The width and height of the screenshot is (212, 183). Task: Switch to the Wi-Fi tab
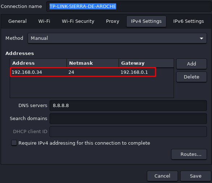(x=44, y=21)
